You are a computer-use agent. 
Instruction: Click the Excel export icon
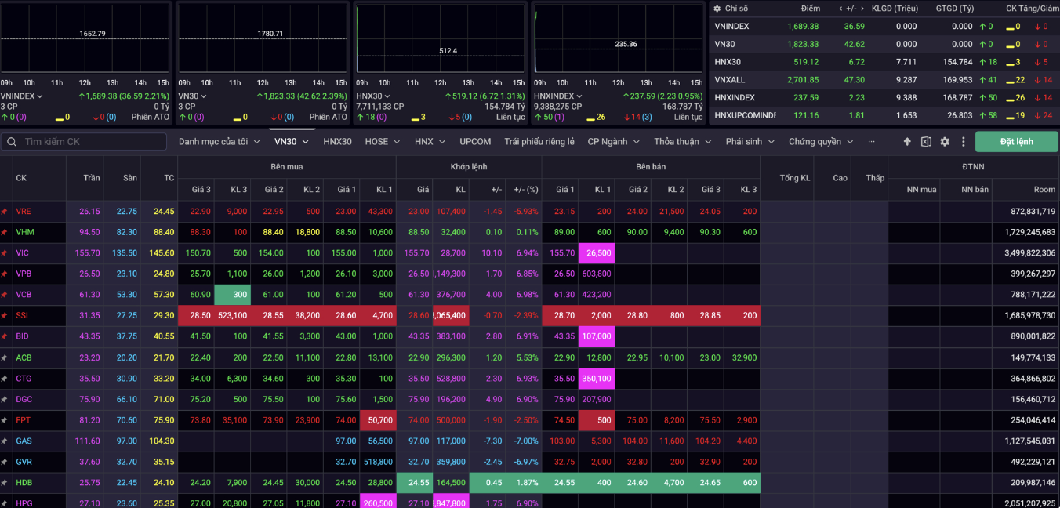click(926, 142)
